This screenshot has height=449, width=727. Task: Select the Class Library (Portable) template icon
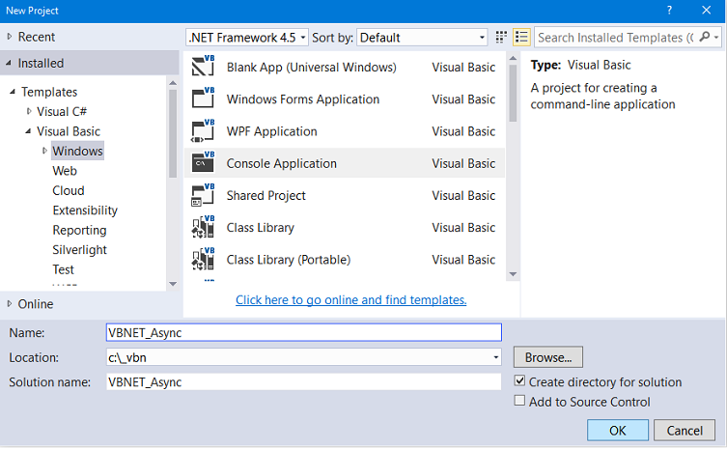pyautogui.click(x=203, y=259)
